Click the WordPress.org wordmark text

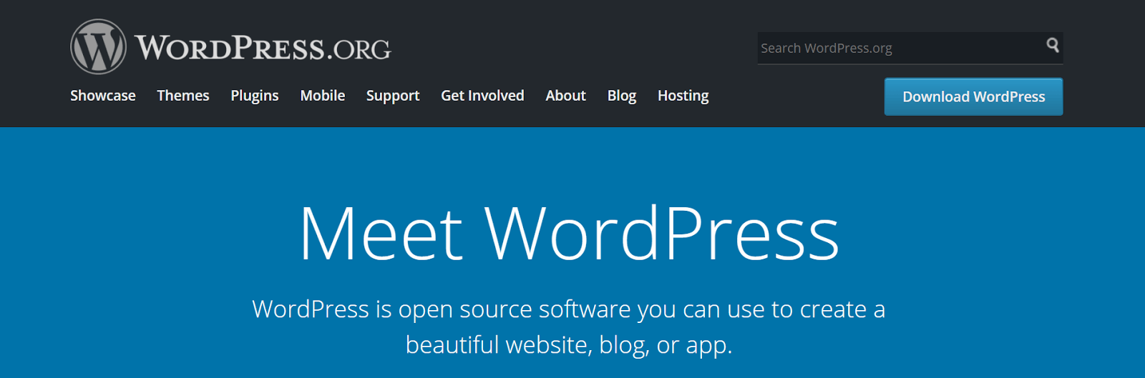[x=262, y=48]
